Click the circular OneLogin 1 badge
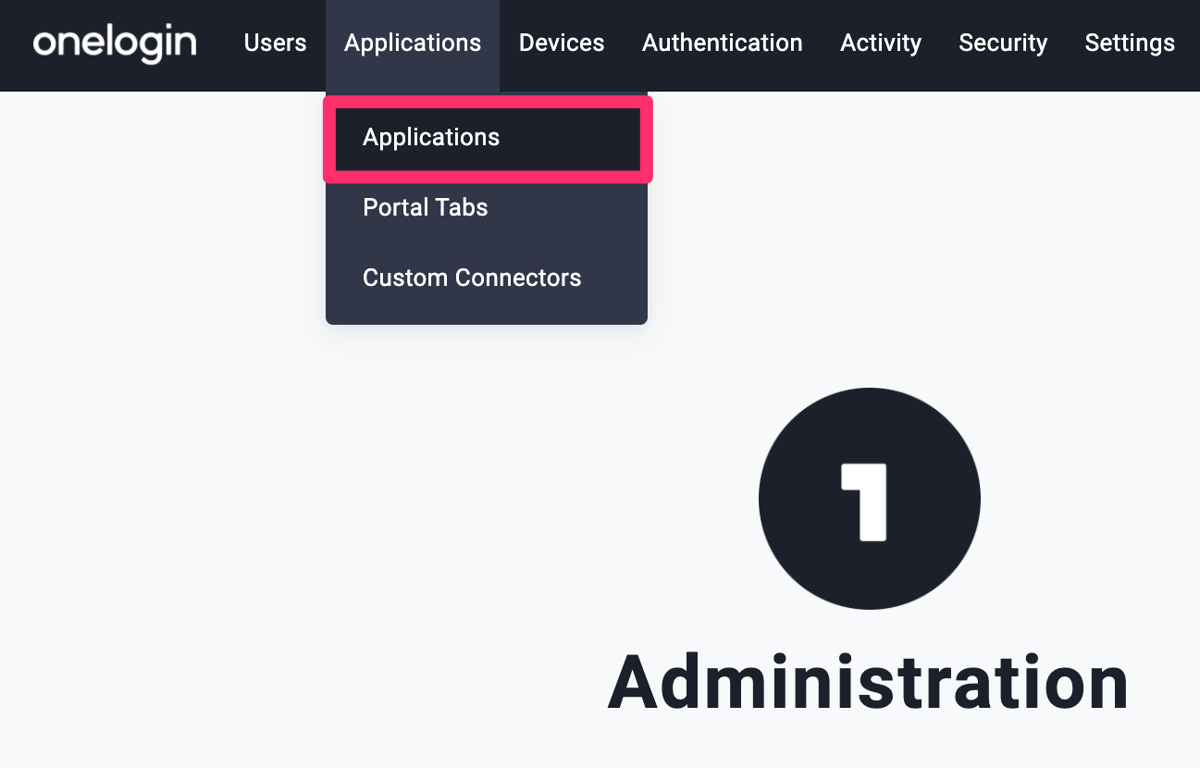This screenshot has width=1200, height=768. click(x=869, y=499)
